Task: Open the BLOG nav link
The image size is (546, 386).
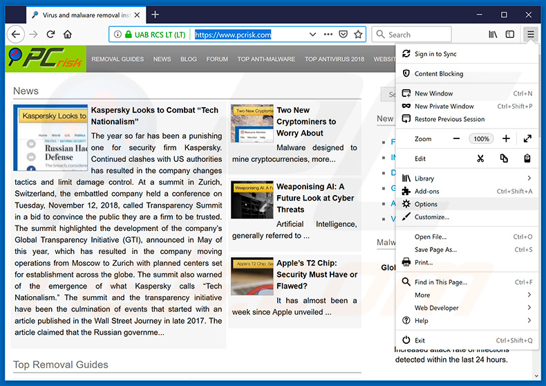Action: pyautogui.click(x=189, y=59)
